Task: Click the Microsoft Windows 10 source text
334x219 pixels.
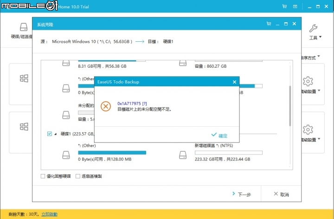Action: click(x=92, y=42)
